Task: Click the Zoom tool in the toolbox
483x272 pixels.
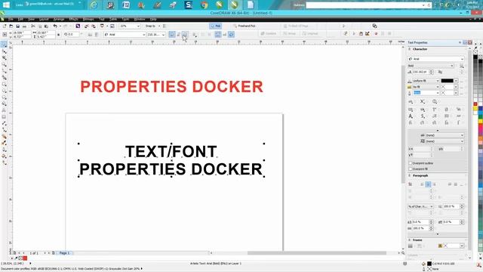Action: pos(4,64)
